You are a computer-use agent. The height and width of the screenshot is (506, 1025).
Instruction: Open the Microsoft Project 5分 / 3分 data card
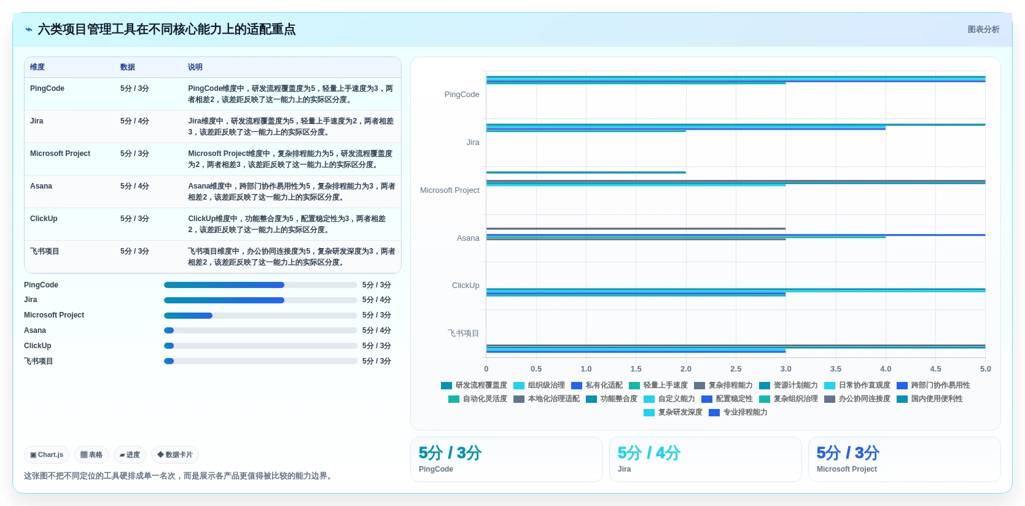pos(905,459)
